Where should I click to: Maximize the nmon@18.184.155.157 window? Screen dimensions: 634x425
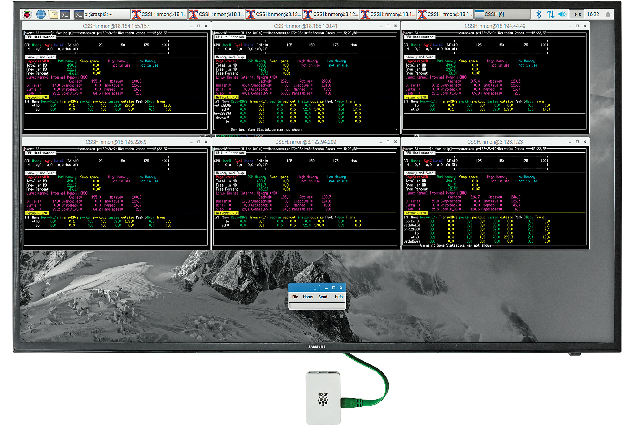198,26
